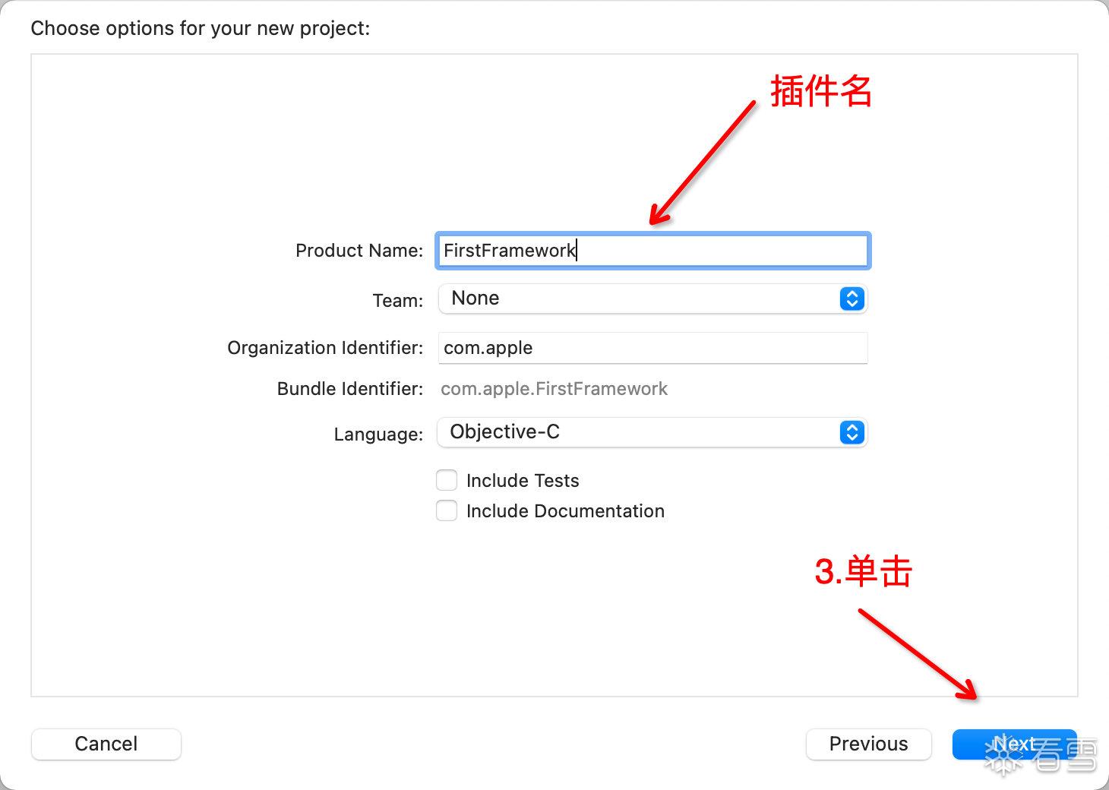Click the Organization Identifier field com.apple
Viewport: 1109px width, 790px height.
(x=652, y=348)
